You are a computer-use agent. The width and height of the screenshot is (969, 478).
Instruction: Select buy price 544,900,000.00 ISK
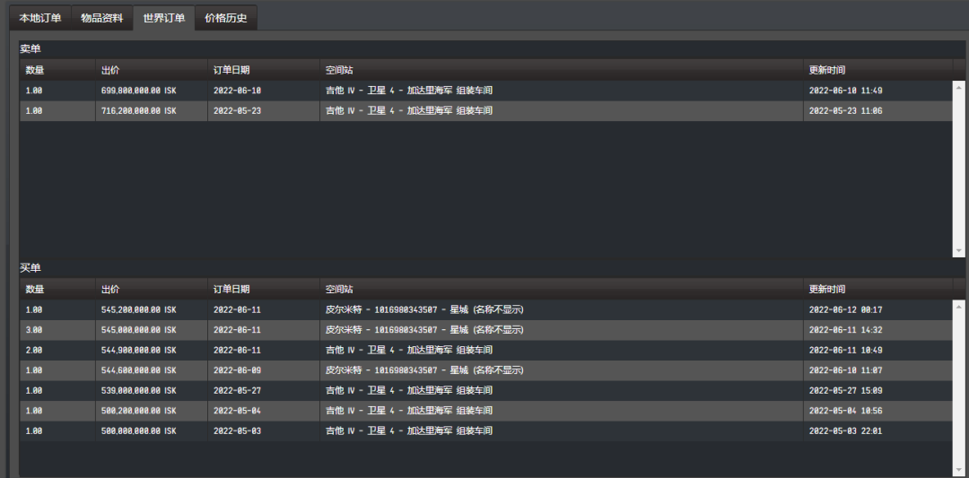[138, 350]
